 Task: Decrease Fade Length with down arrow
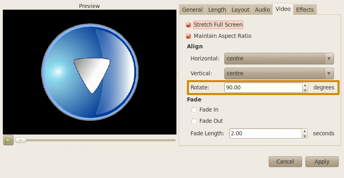pyautogui.click(x=305, y=136)
